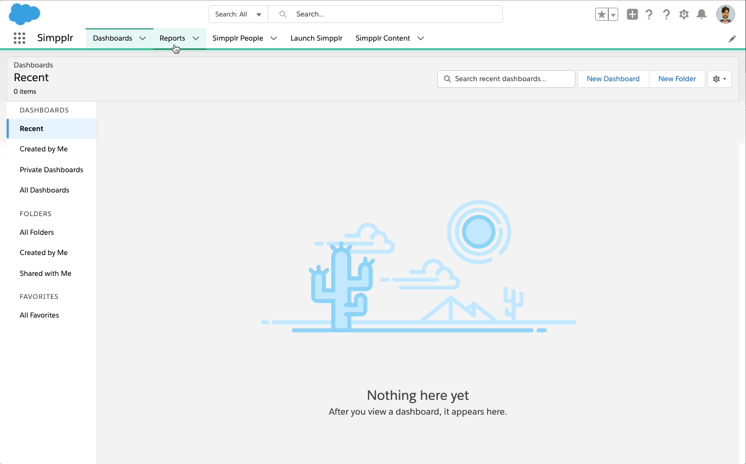Expand the Reports tab chevron menu

click(196, 38)
